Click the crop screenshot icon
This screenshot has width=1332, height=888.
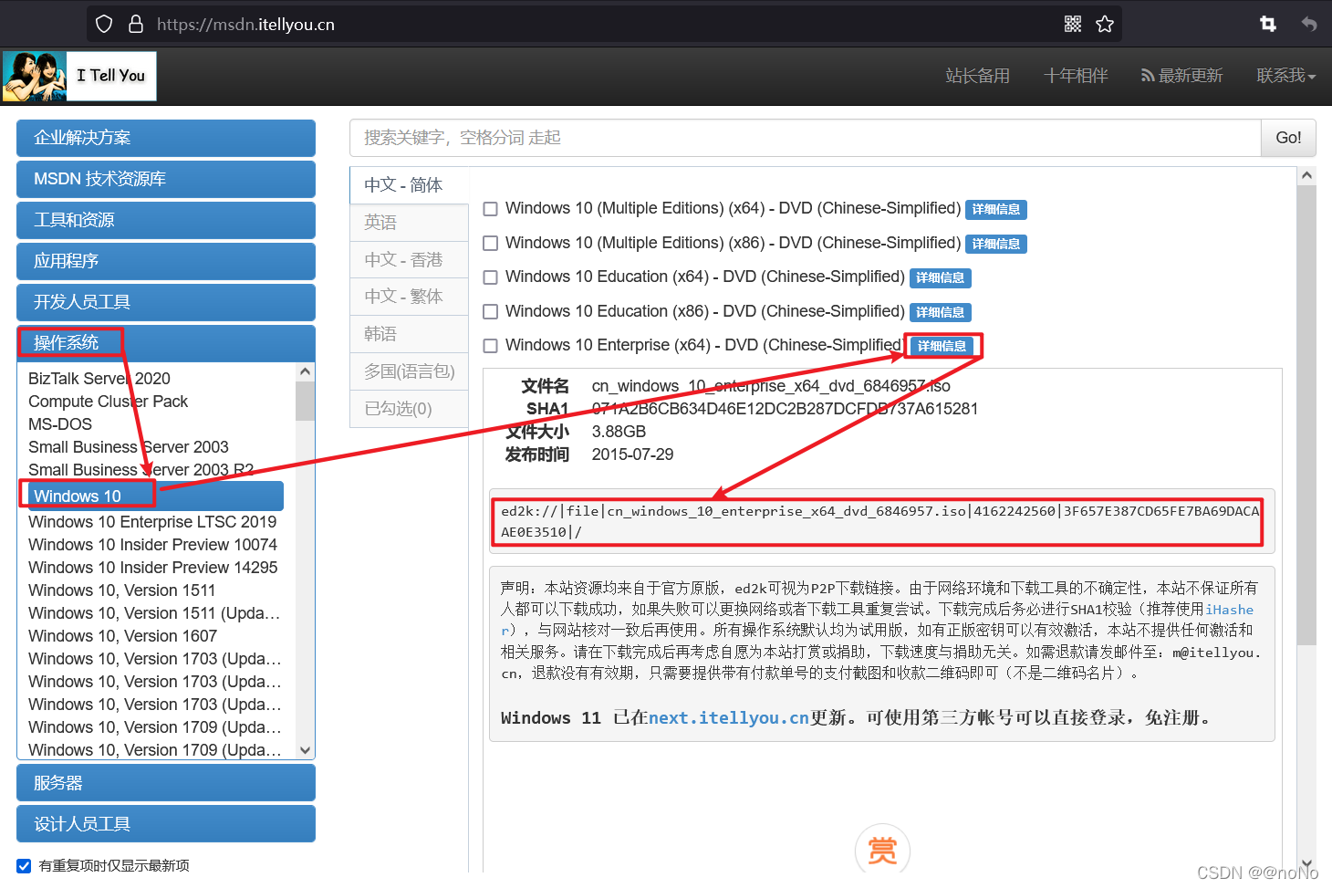(x=1268, y=24)
